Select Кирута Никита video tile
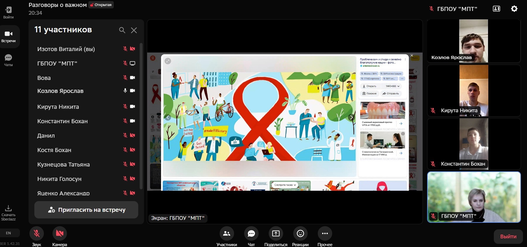527x247 pixels. pyautogui.click(x=474, y=91)
